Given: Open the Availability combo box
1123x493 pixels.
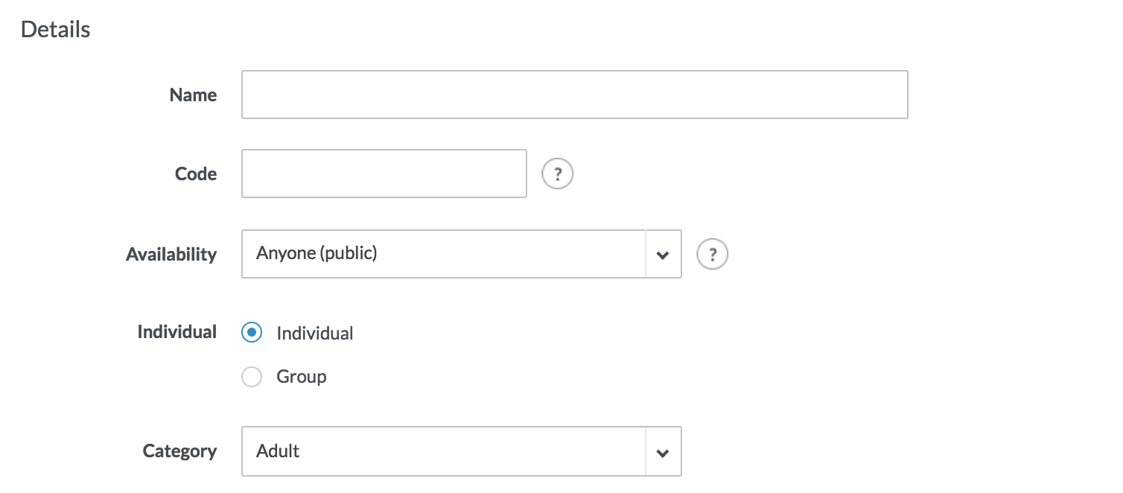Looking at the screenshot, I should click(443, 254).
